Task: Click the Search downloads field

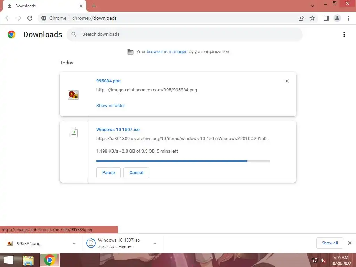Action: click(x=185, y=34)
